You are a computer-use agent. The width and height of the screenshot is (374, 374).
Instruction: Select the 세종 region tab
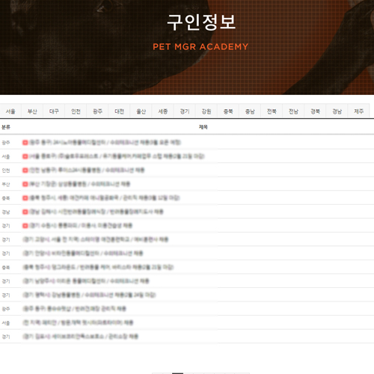coord(163,111)
